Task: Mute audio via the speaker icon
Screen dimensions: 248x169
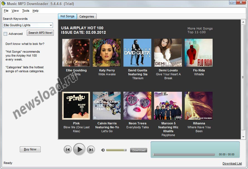Action: (103, 150)
